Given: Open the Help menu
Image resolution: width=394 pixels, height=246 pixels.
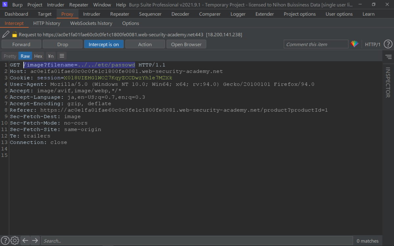Looking at the screenshot, I should pyautogui.click(x=121, y=5).
